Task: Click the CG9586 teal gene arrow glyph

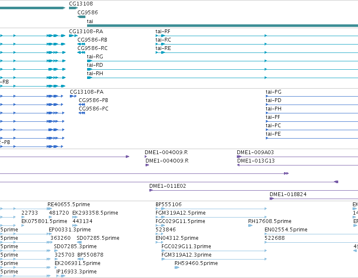Action: 81,17
